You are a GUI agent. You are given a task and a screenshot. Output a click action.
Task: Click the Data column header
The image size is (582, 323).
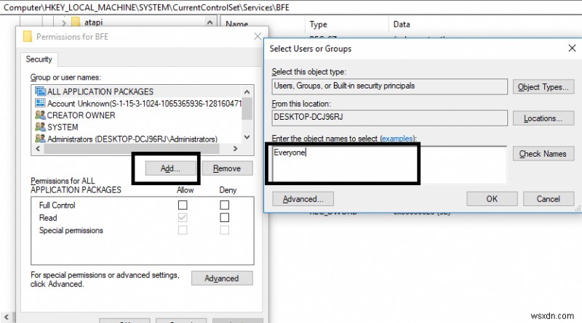tap(402, 25)
